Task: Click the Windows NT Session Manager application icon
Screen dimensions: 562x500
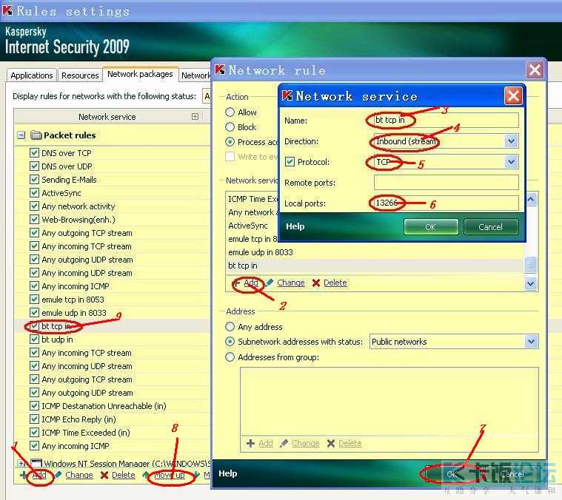Action: [x=36, y=463]
